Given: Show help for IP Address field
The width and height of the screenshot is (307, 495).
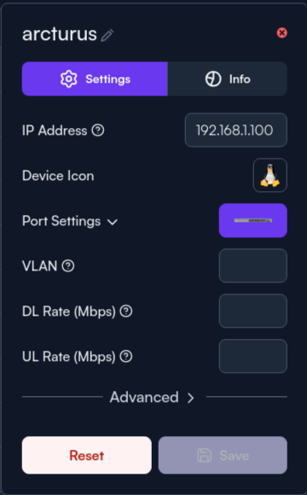Looking at the screenshot, I should (98, 130).
